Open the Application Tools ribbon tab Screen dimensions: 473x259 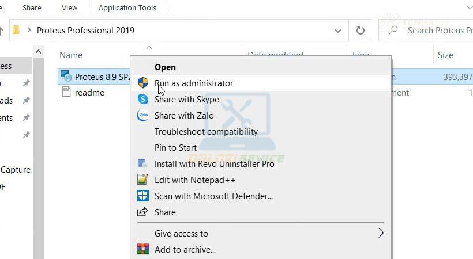[x=127, y=8]
